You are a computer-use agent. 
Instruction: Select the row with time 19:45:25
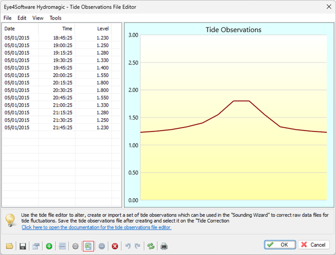click(61, 68)
